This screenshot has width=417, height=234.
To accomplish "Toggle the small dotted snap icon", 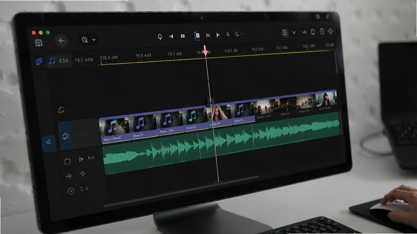I will [228, 34].
